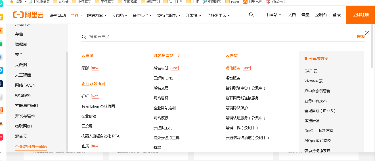Open 最新活动 in the top navigation
Image resolution: width=375 pixels, height=161 pixels.
[58, 15]
